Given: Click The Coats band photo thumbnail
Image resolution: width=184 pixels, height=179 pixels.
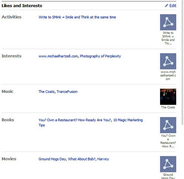Looking at the screenshot, I should pos(168,97).
